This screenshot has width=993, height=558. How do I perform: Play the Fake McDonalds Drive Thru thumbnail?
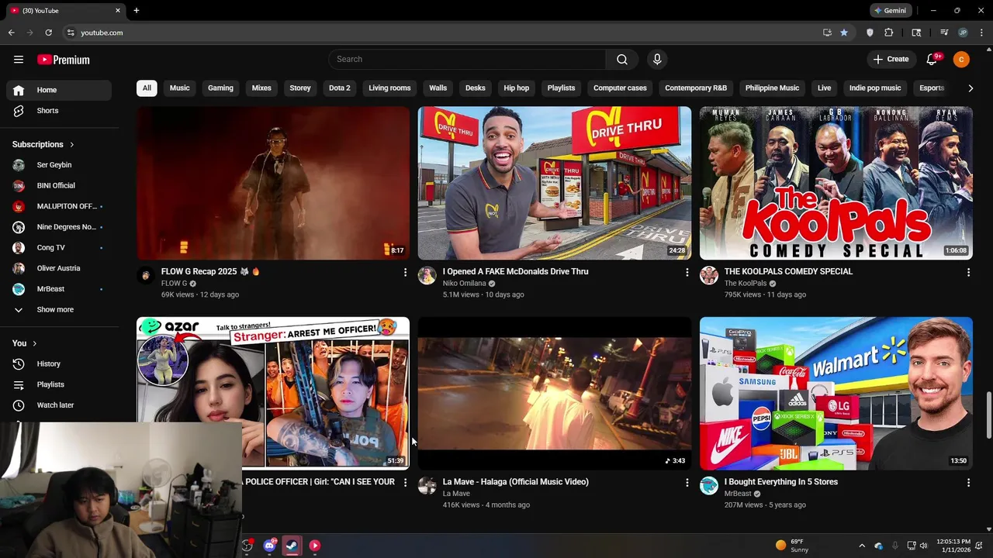click(x=555, y=183)
